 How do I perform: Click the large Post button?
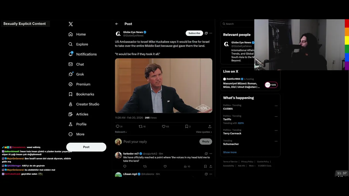click(86, 147)
